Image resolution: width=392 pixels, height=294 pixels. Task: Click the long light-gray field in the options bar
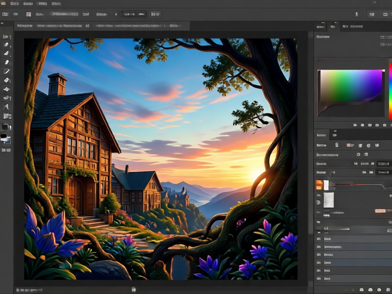click(x=64, y=14)
